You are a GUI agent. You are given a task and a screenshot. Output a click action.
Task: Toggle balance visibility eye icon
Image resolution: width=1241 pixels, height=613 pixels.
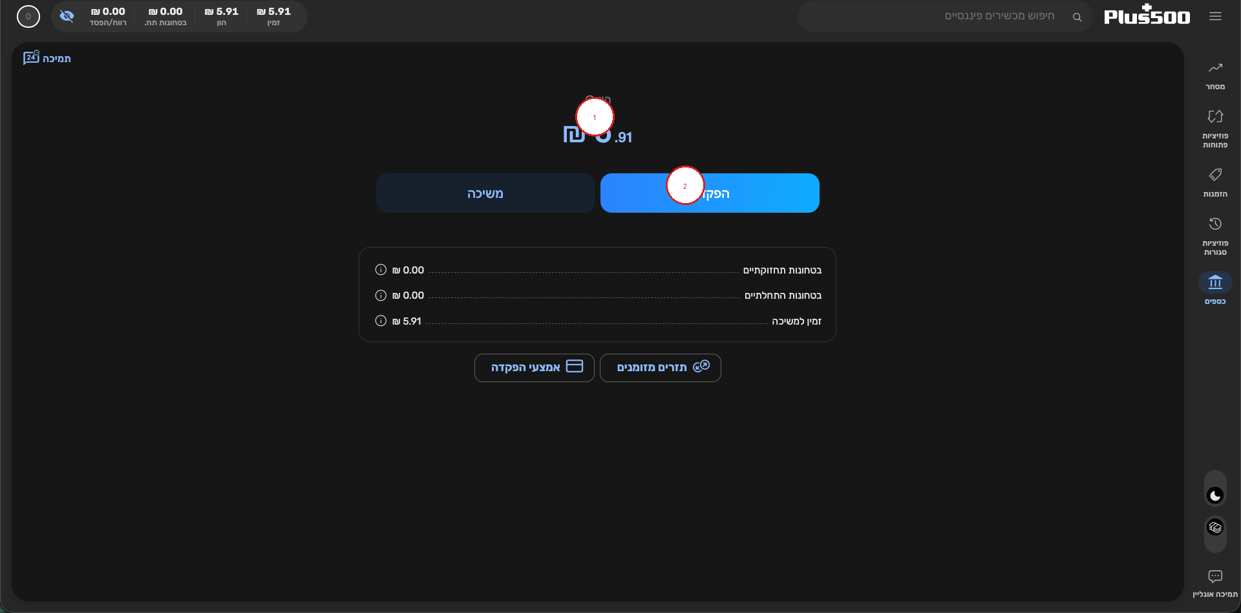pos(67,16)
